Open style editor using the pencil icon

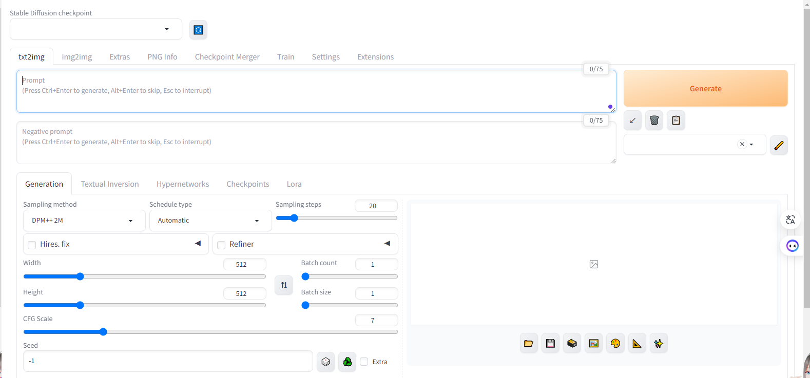(x=779, y=145)
